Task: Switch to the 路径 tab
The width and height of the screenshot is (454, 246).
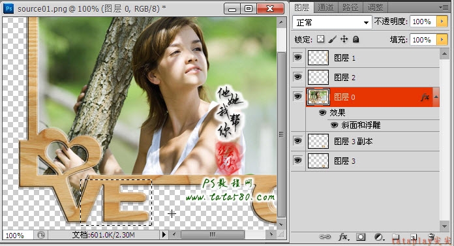Action: (350, 8)
